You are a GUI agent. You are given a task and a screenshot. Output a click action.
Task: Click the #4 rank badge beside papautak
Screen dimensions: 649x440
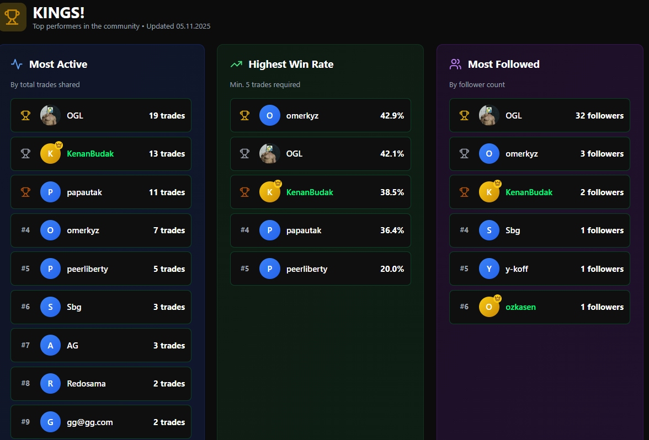coord(246,230)
